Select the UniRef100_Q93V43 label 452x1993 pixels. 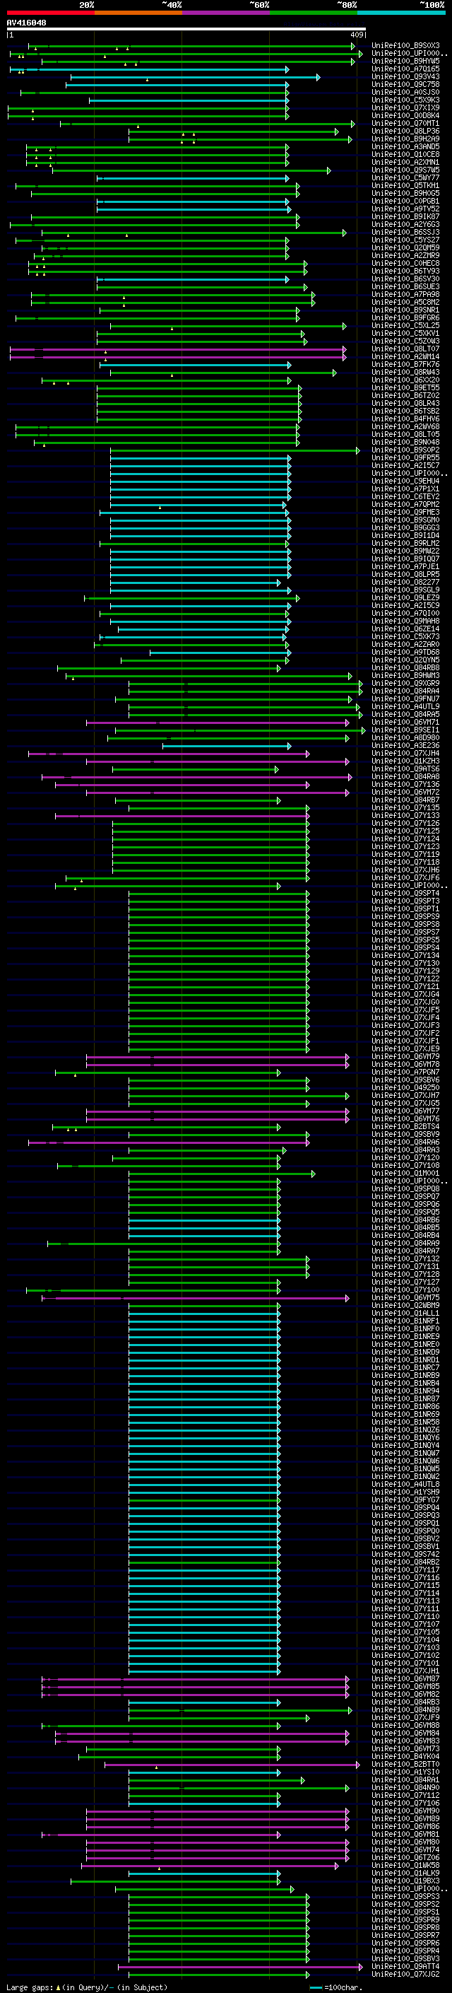[405, 76]
